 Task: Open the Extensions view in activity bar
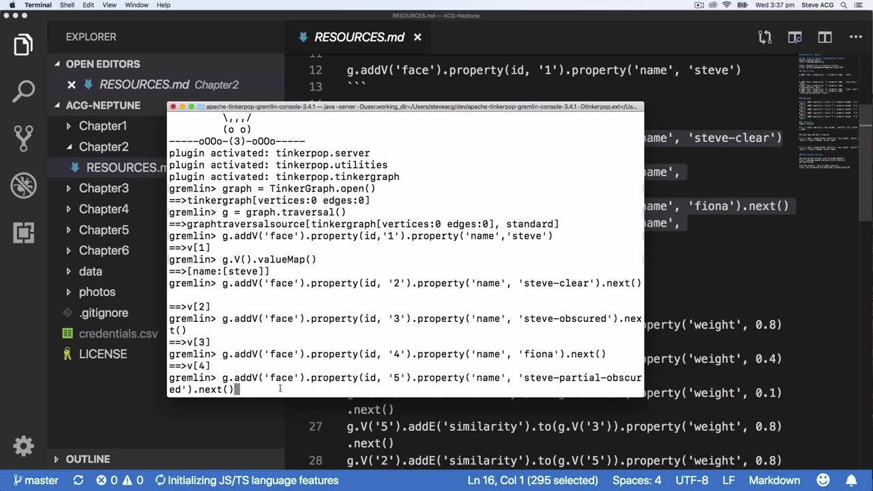pyautogui.click(x=23, y=232)
